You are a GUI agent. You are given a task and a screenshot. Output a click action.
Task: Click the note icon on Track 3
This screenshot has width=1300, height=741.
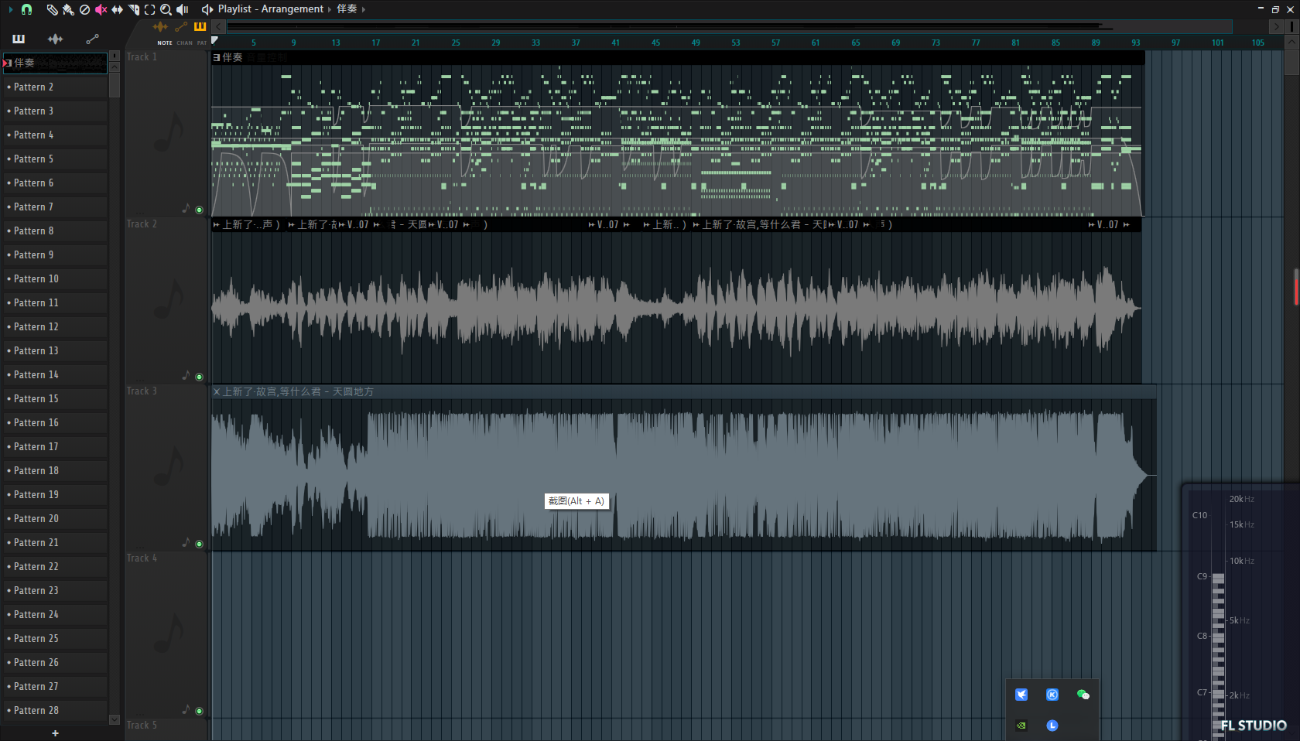click(x=186, y=542)
